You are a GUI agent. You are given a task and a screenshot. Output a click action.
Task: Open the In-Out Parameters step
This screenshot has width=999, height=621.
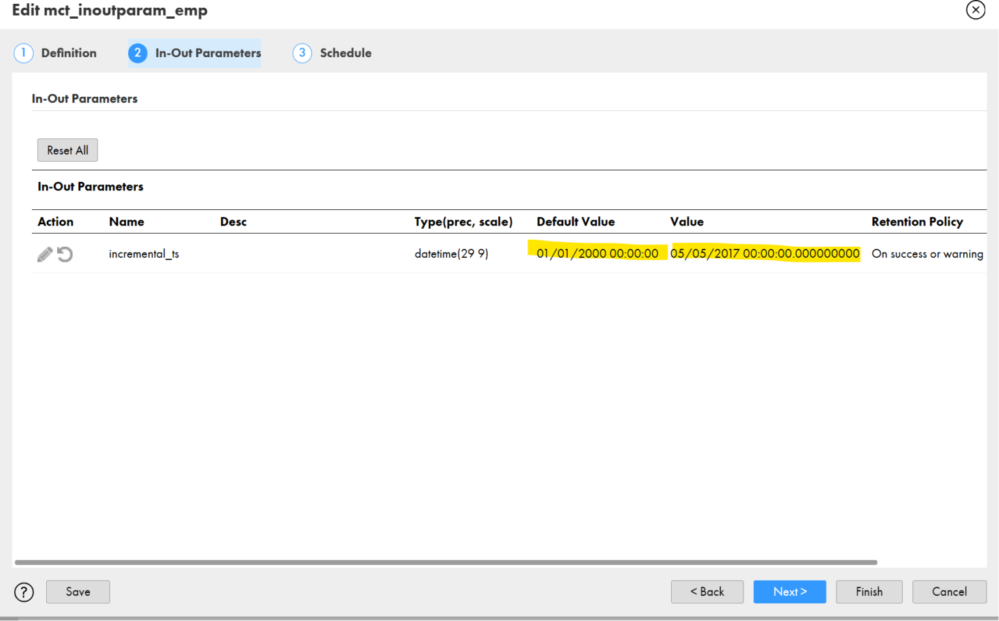click(x=207, y=53)
